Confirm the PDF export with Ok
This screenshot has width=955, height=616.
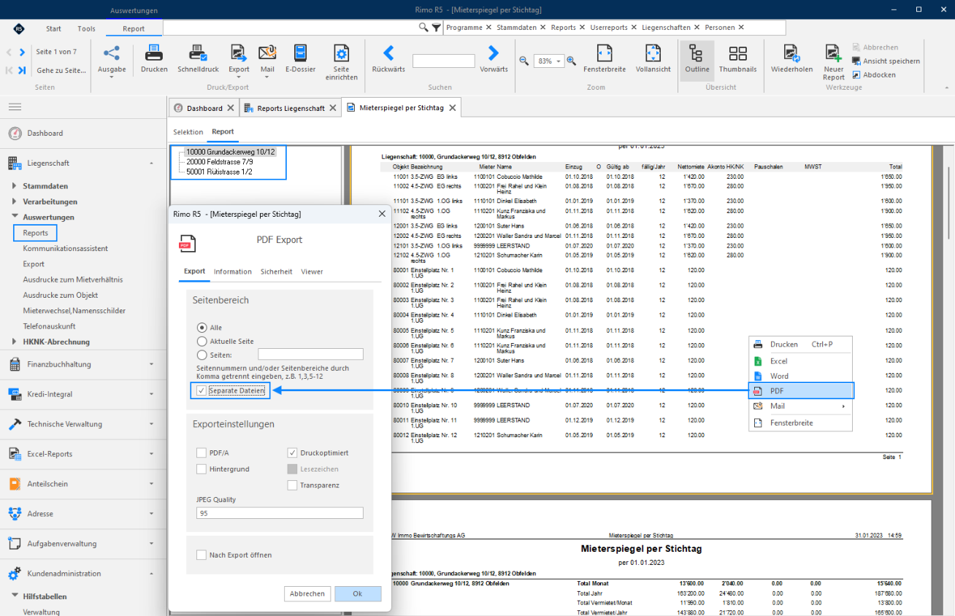tap(358, 593)
